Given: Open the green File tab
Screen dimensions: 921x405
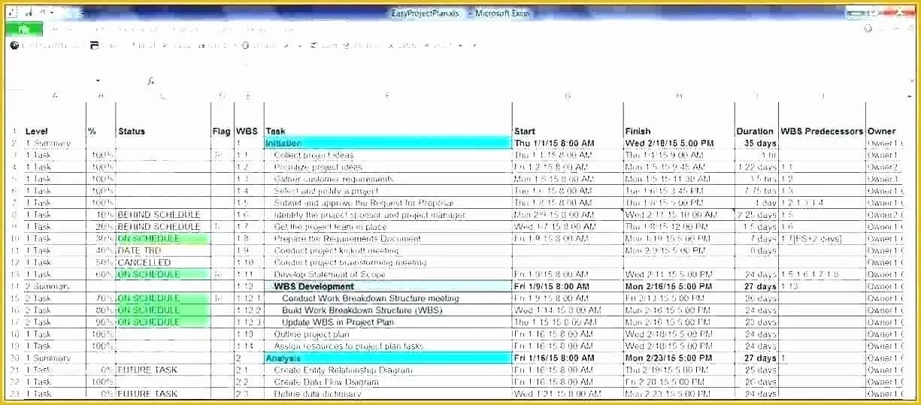Looking at the screenshot, I should pyautogui.click(x=23, y=29).
